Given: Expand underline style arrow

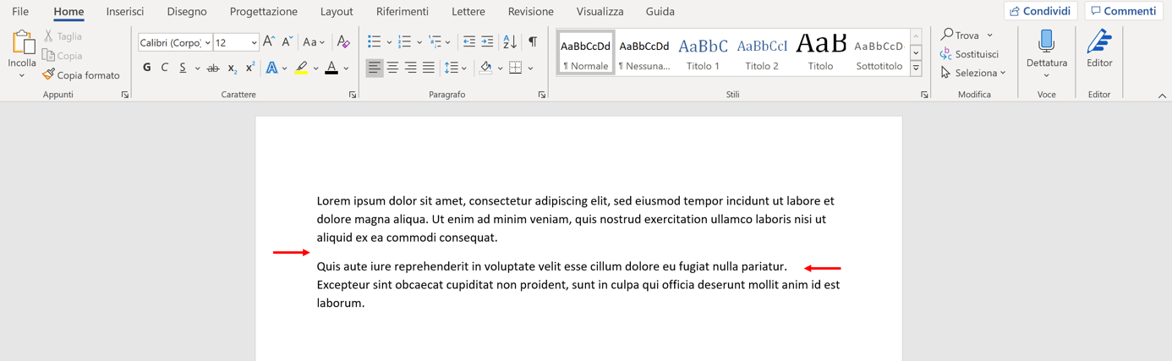Looking at the screenshot, I should point(197,68).
